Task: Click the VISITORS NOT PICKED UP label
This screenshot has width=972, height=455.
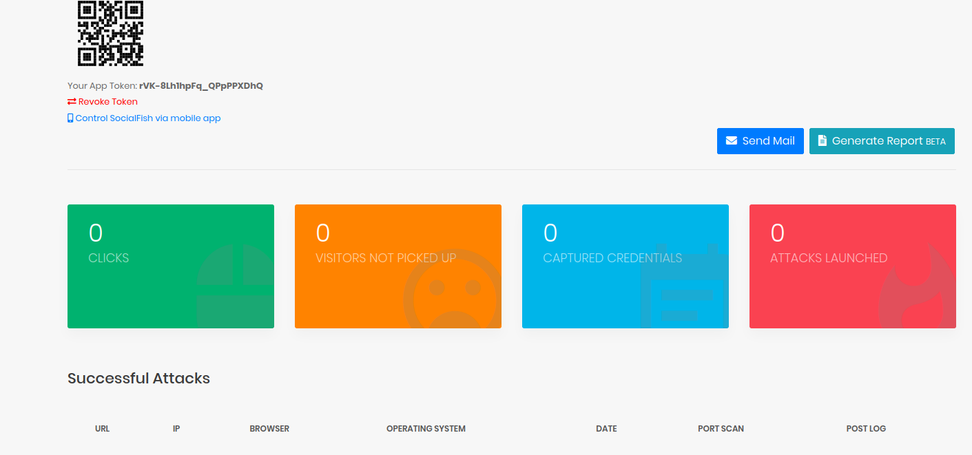Action: [x=386, y=258]
